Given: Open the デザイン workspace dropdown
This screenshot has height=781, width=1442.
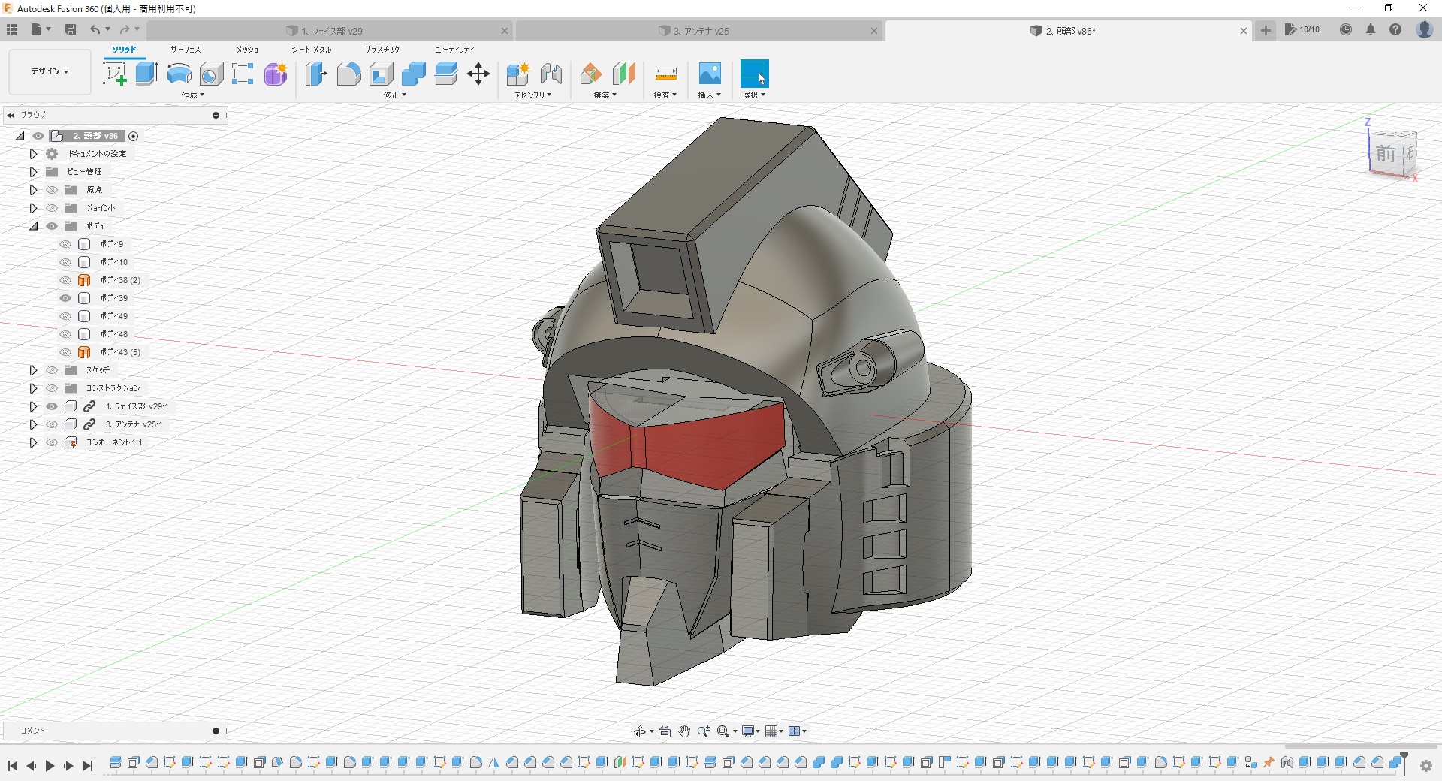Looking at the screenshot, I should [50, 71].
